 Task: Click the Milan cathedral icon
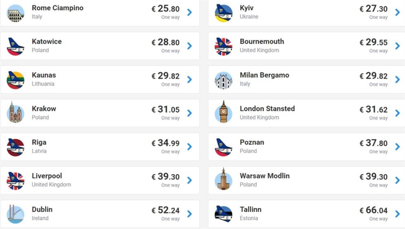(224, 80)
